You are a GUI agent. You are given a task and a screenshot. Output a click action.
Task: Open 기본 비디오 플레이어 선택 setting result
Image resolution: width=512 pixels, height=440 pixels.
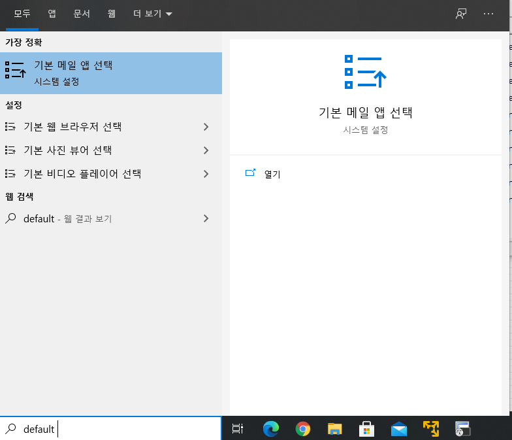111,174
